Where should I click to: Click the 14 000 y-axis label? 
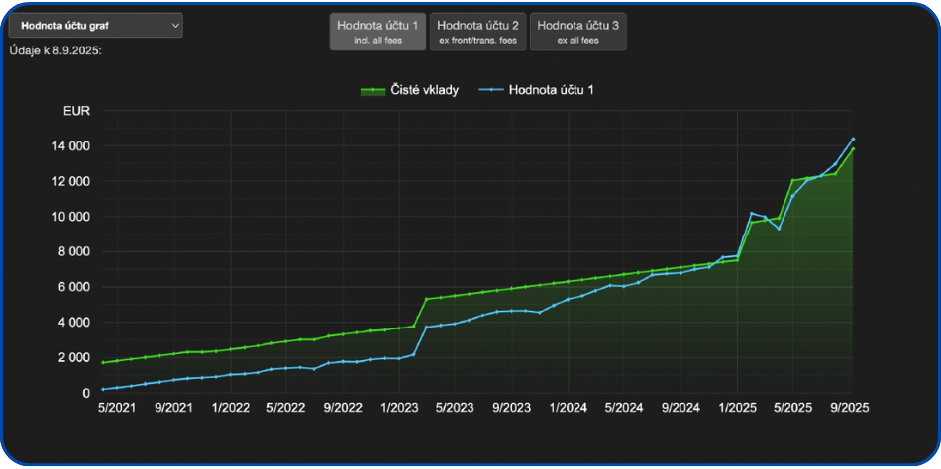coord(71,146)
